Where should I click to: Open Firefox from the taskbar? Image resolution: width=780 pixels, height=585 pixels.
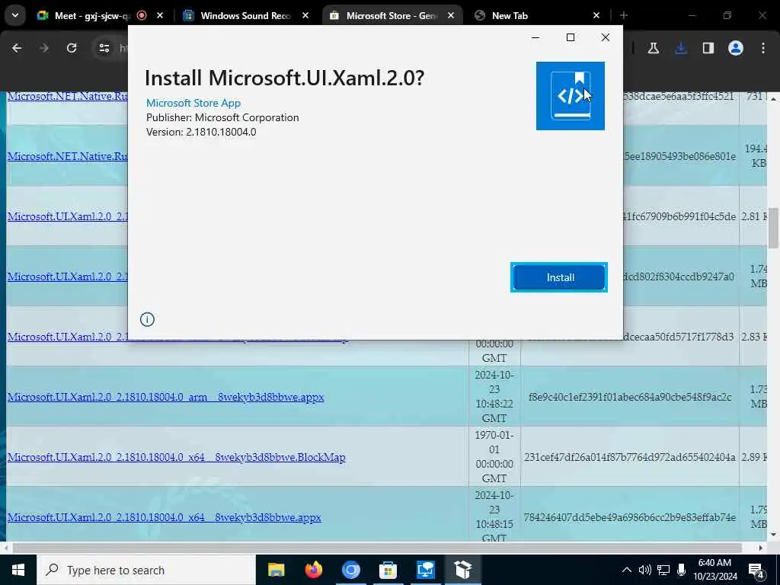(x=313, y=570)
